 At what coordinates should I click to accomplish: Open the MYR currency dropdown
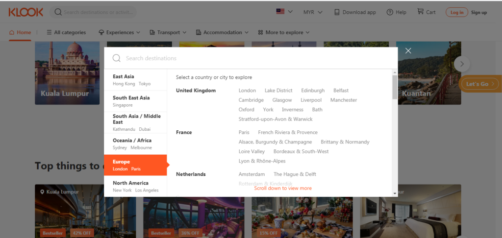coord(313,12)
